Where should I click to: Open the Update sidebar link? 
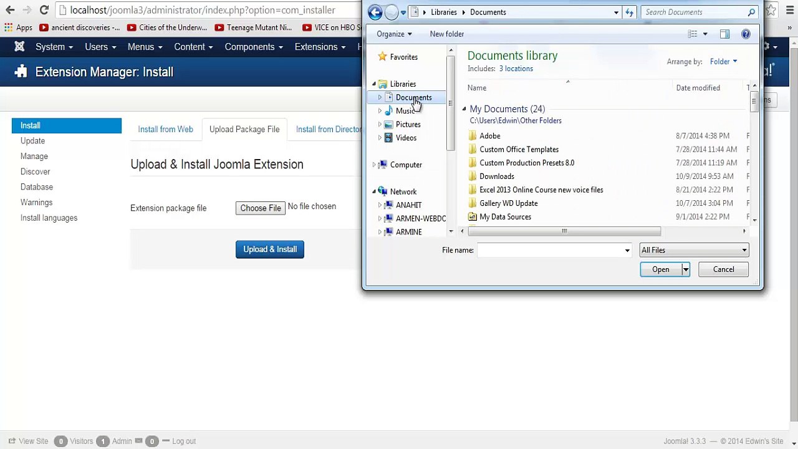coord(32,141)
